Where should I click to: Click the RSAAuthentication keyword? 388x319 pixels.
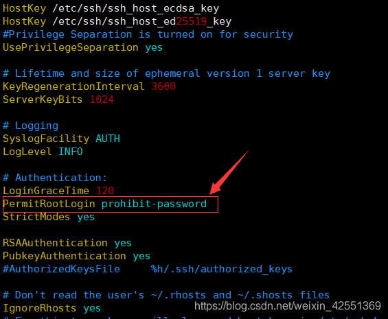55,243
